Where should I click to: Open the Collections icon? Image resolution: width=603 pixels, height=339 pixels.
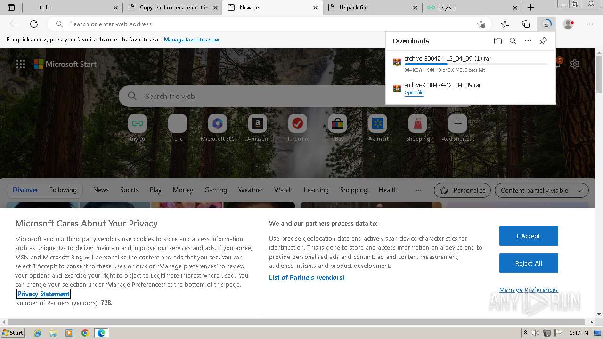coord(526,24)
